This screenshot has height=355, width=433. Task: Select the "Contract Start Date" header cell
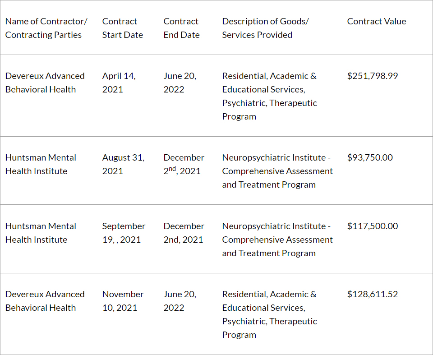point(122,28)
